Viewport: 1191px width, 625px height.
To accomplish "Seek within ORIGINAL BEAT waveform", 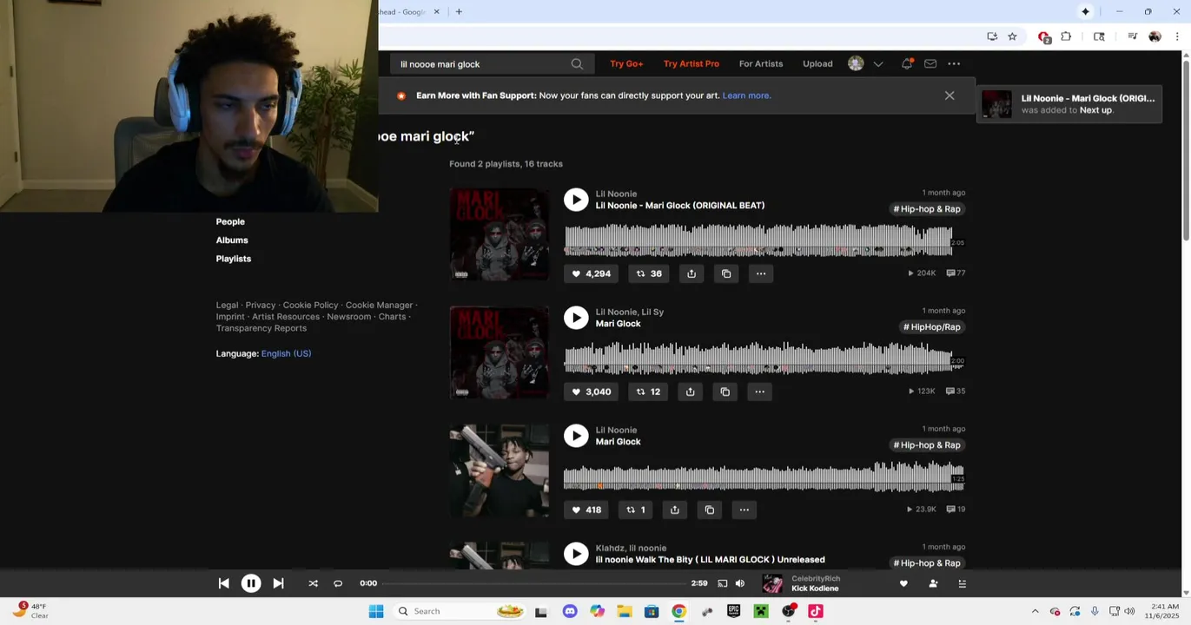I will pyautogui.click(x=758, y=240).
